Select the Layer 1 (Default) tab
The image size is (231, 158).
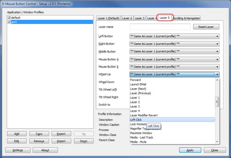click(108, 18)
